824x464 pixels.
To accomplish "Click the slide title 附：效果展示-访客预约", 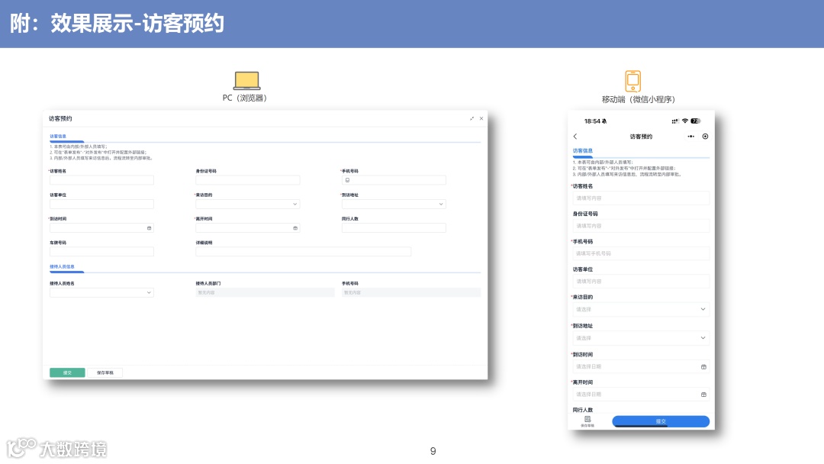I will 117,24.
